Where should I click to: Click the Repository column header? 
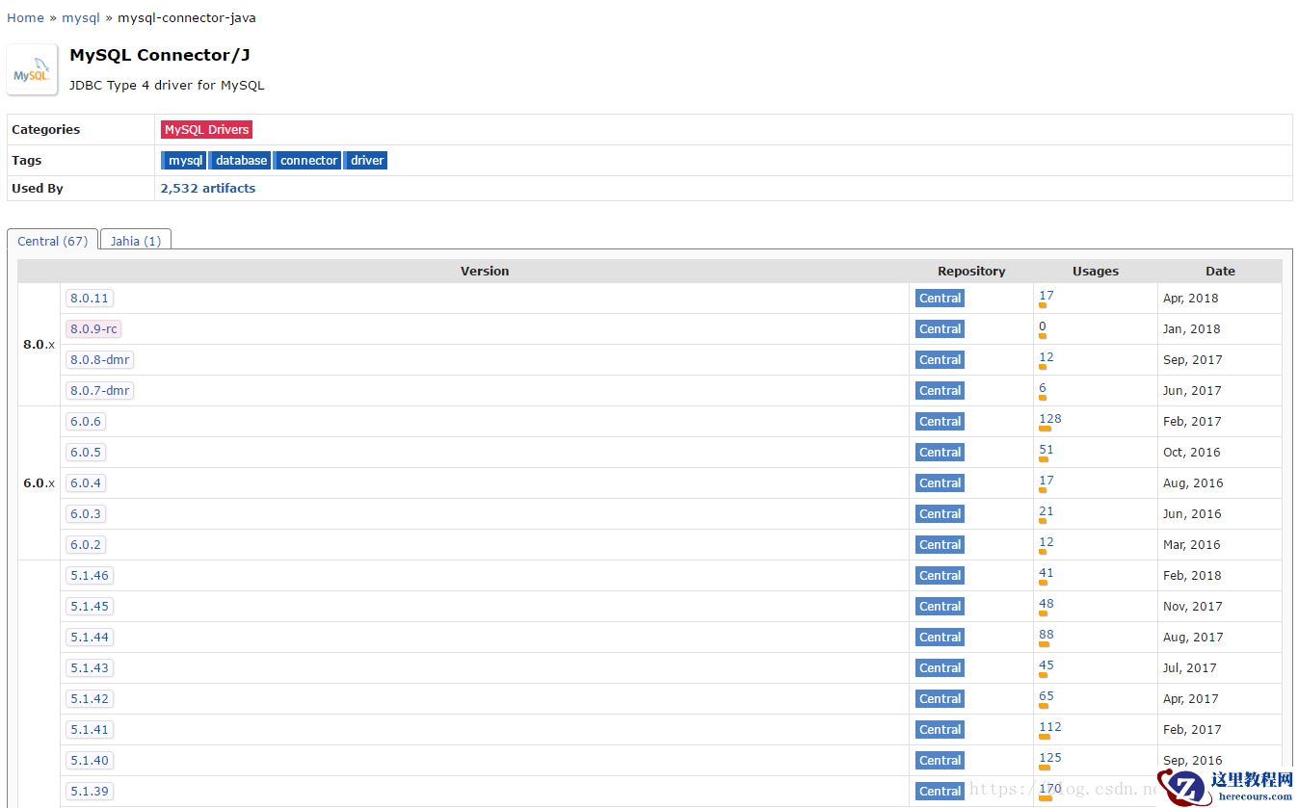tap(971, 271)
